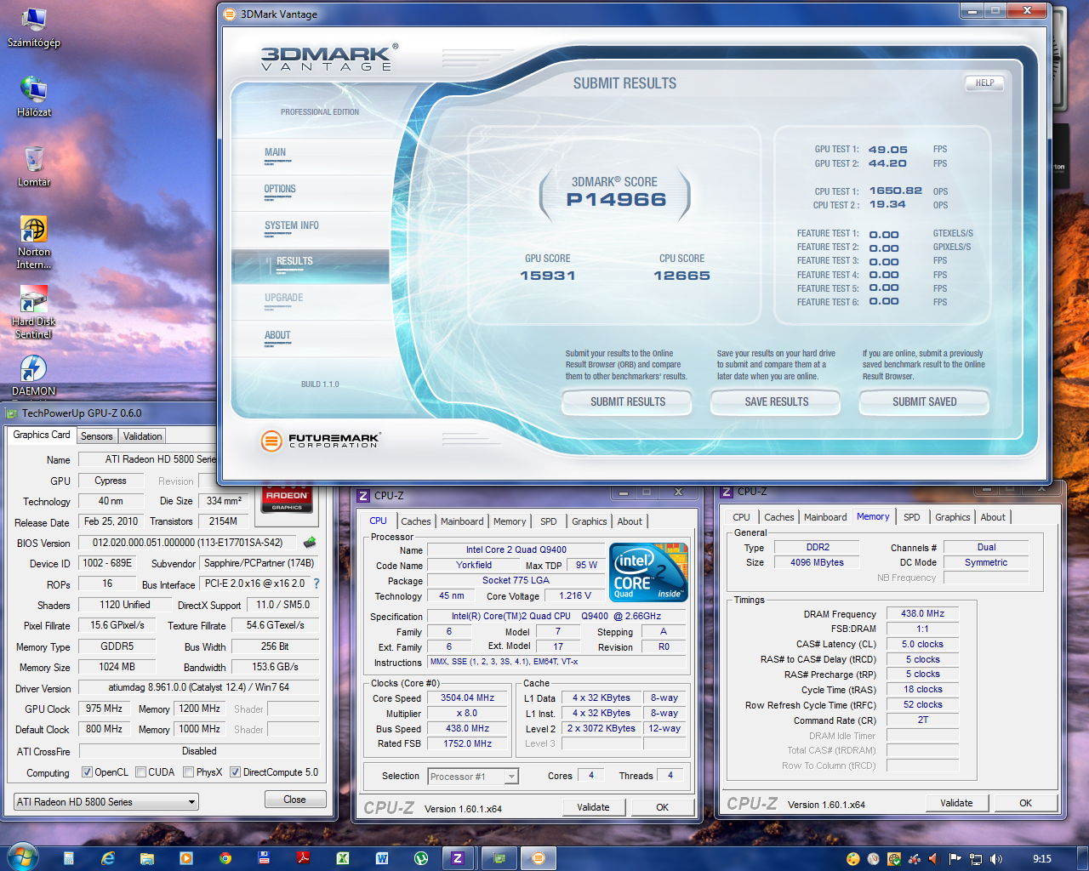Viewport: 1089px width, 871px height.
Task: Toggle the PhysX checkbox
Action: [x=189, y=772]
